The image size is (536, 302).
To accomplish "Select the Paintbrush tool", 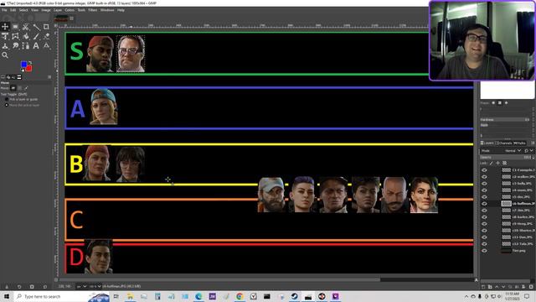I will pos(36,36).
